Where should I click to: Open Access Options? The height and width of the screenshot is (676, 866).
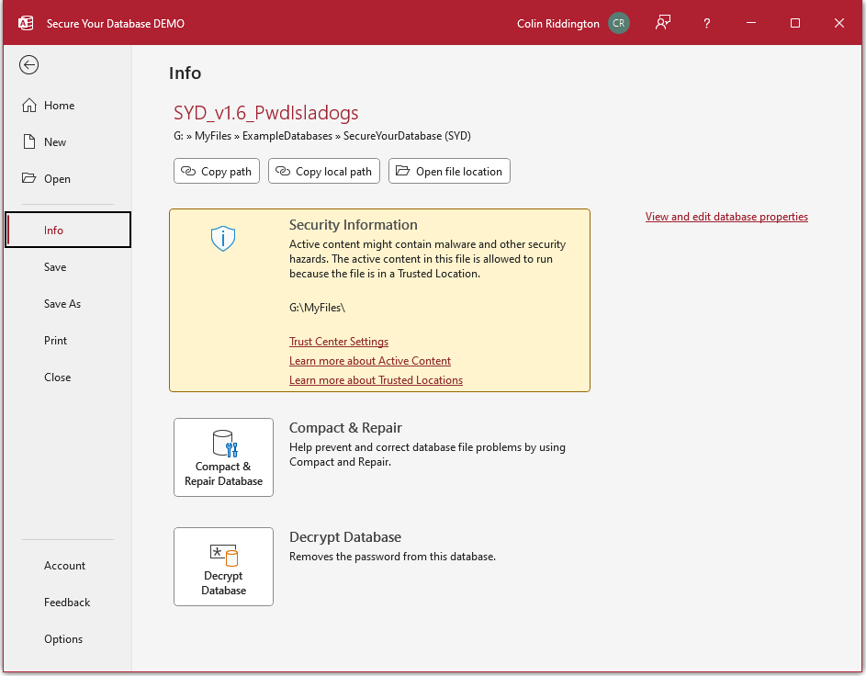click(x=67, y=639)
